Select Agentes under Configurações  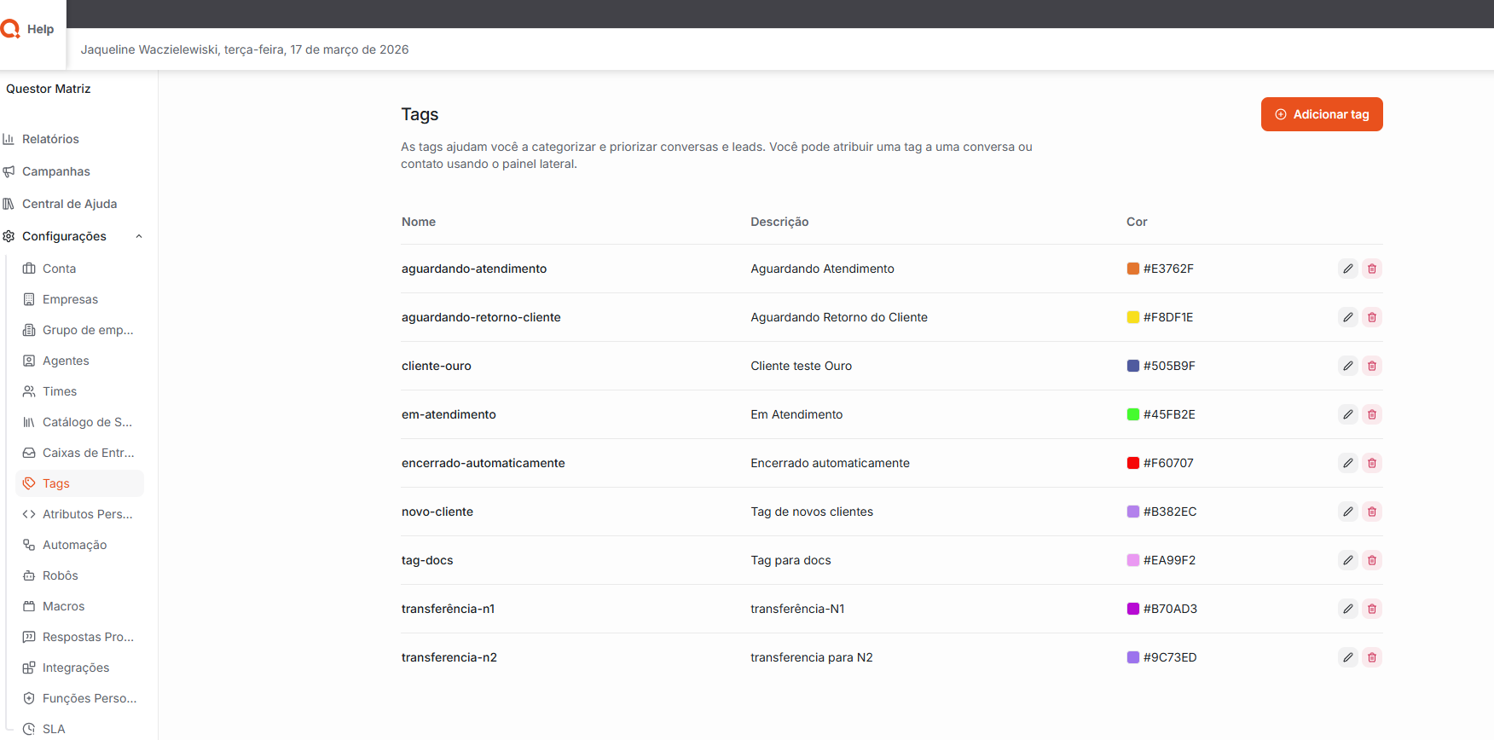coord(66,361)
